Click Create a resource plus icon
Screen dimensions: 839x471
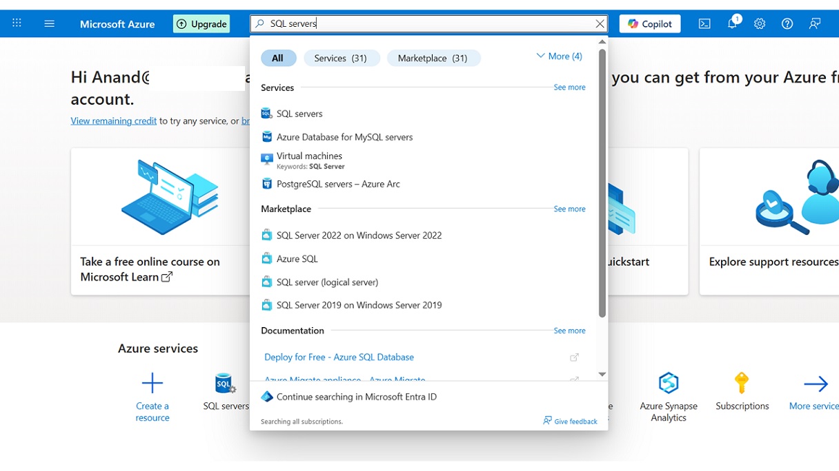pos(152,383)
